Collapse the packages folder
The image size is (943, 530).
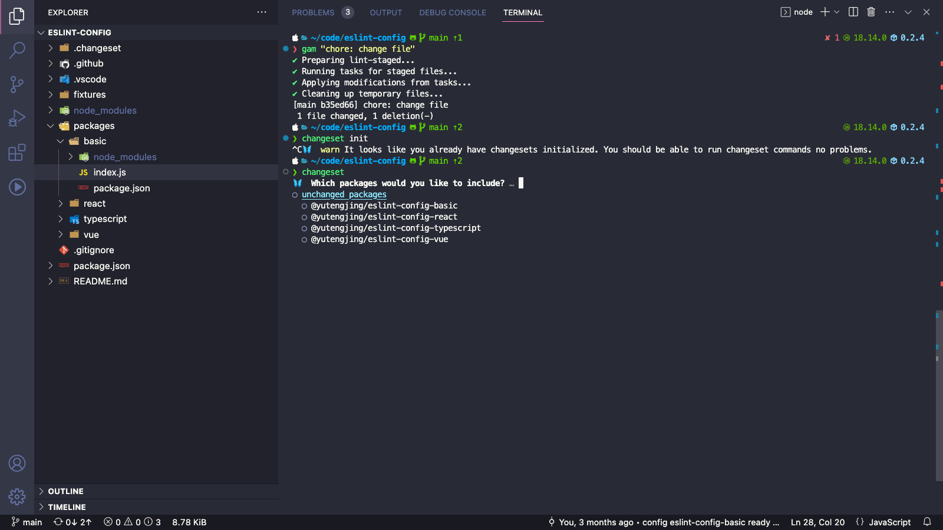pyautogui.click(x=94, y=125)
